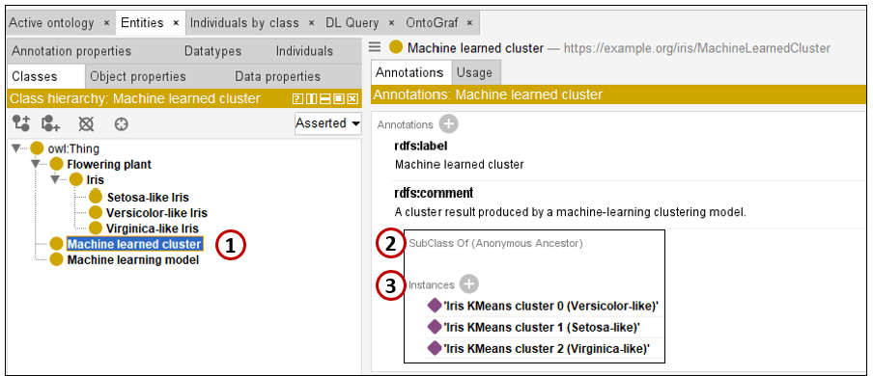873x376 pixels.
Task: Open the Usage tab
Action: (475, 72)
